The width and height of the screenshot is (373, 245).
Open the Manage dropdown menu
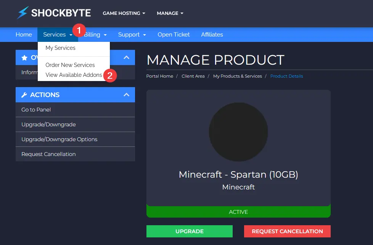tap(170, 13)
